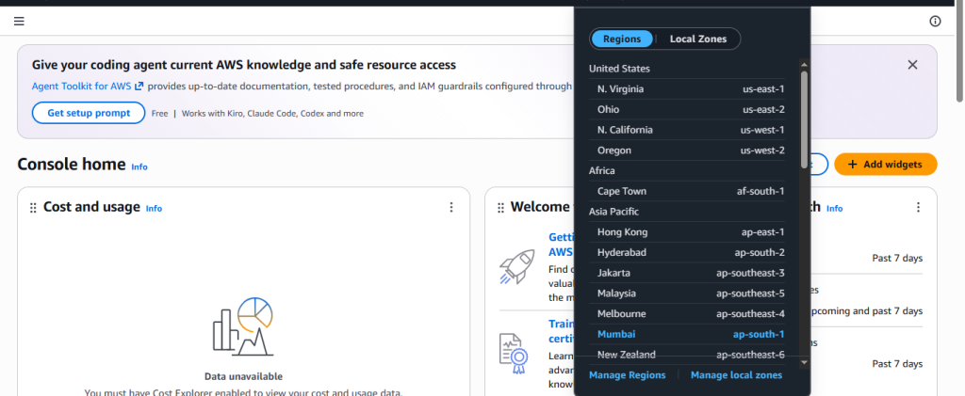This screenshot has width=965, height=396.
Task: Click the rocket getting started icon
Action: coord(515,266)
